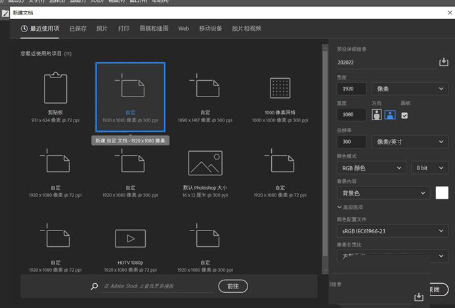Screen dimensions: 455x308
Task: Open the white background color swatch
Action: [x=442, y=193]
